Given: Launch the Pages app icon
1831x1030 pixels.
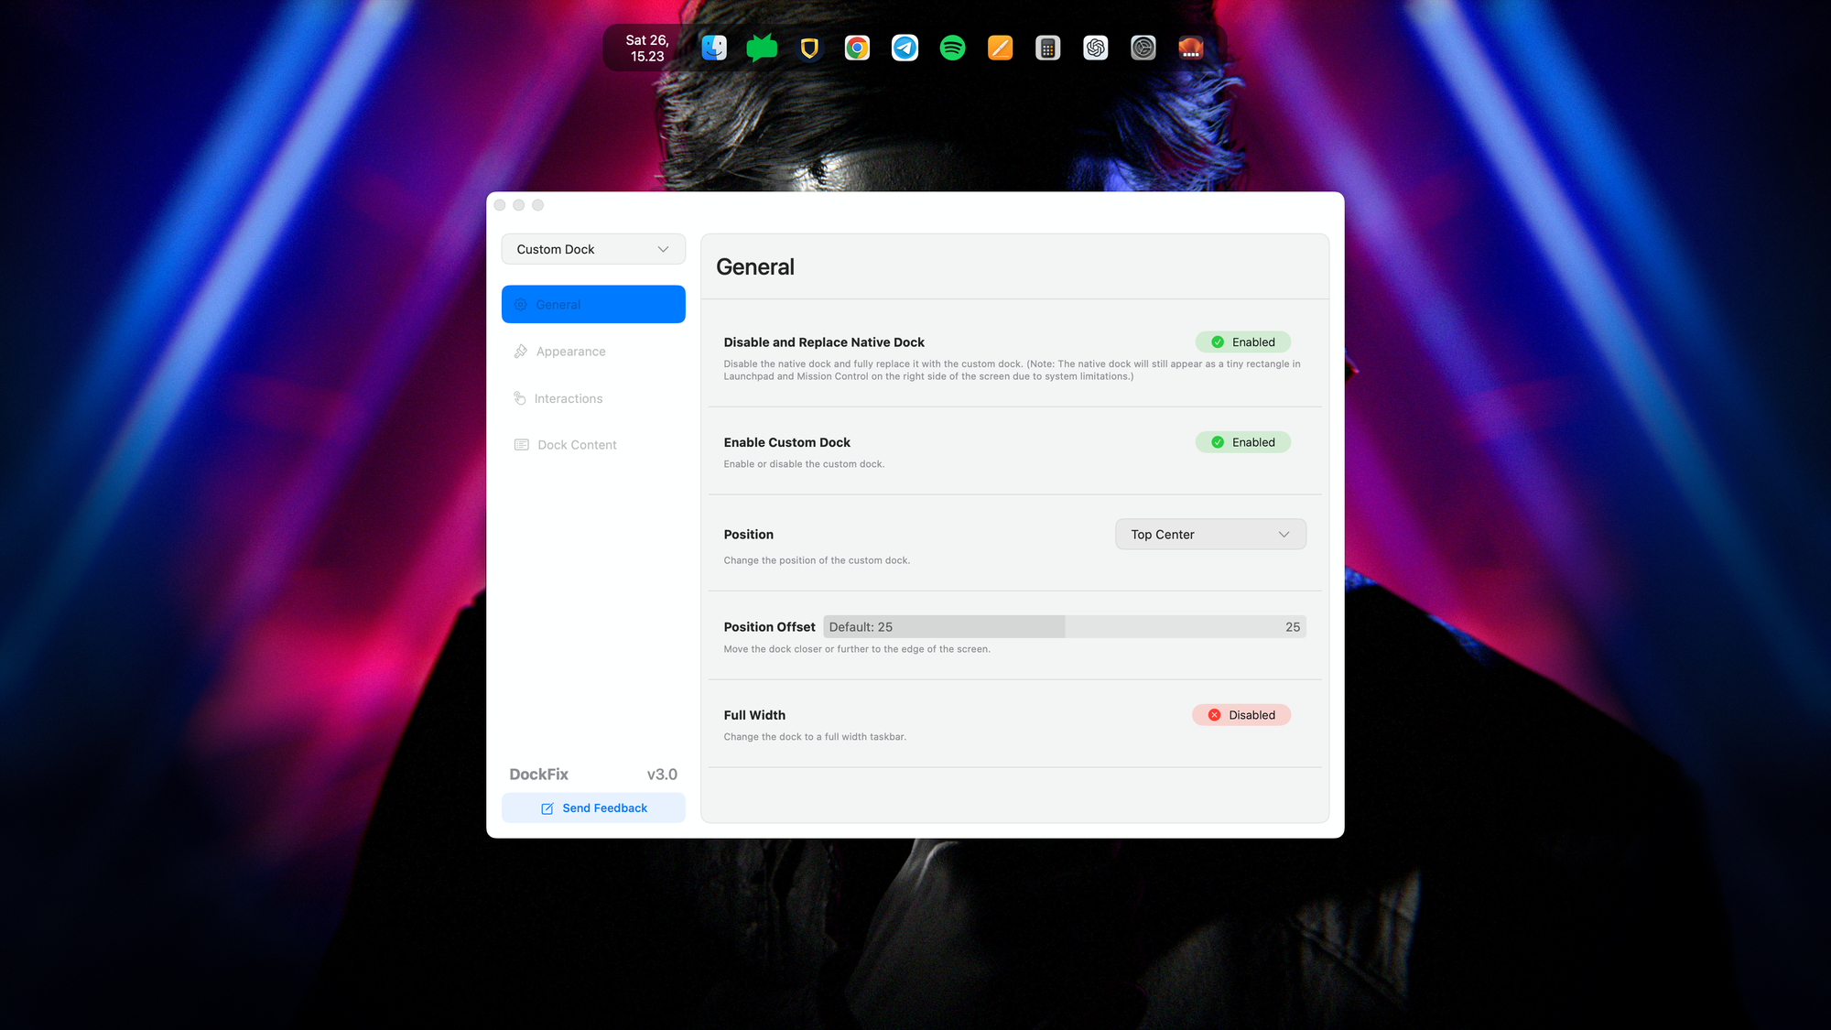Looking at the screenshot, I should coord(1000,48).
